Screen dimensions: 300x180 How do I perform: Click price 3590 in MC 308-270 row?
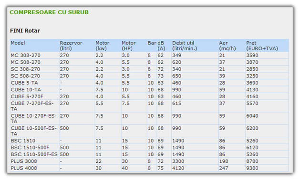(x=252, y=56)
